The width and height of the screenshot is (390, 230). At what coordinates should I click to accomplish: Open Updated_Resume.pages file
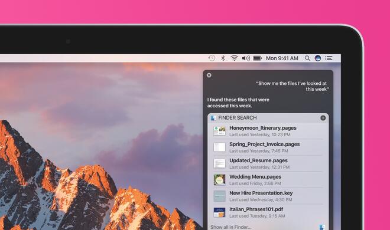click(268, 163)
